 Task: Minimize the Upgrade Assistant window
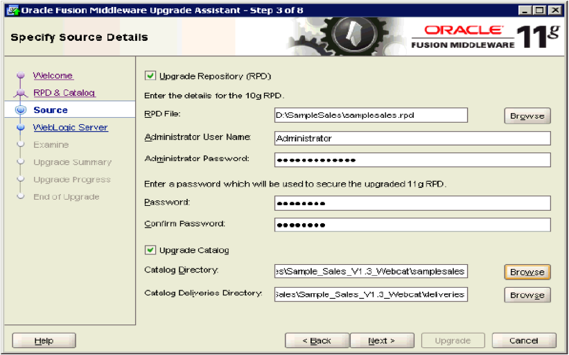tap(525, 10)
